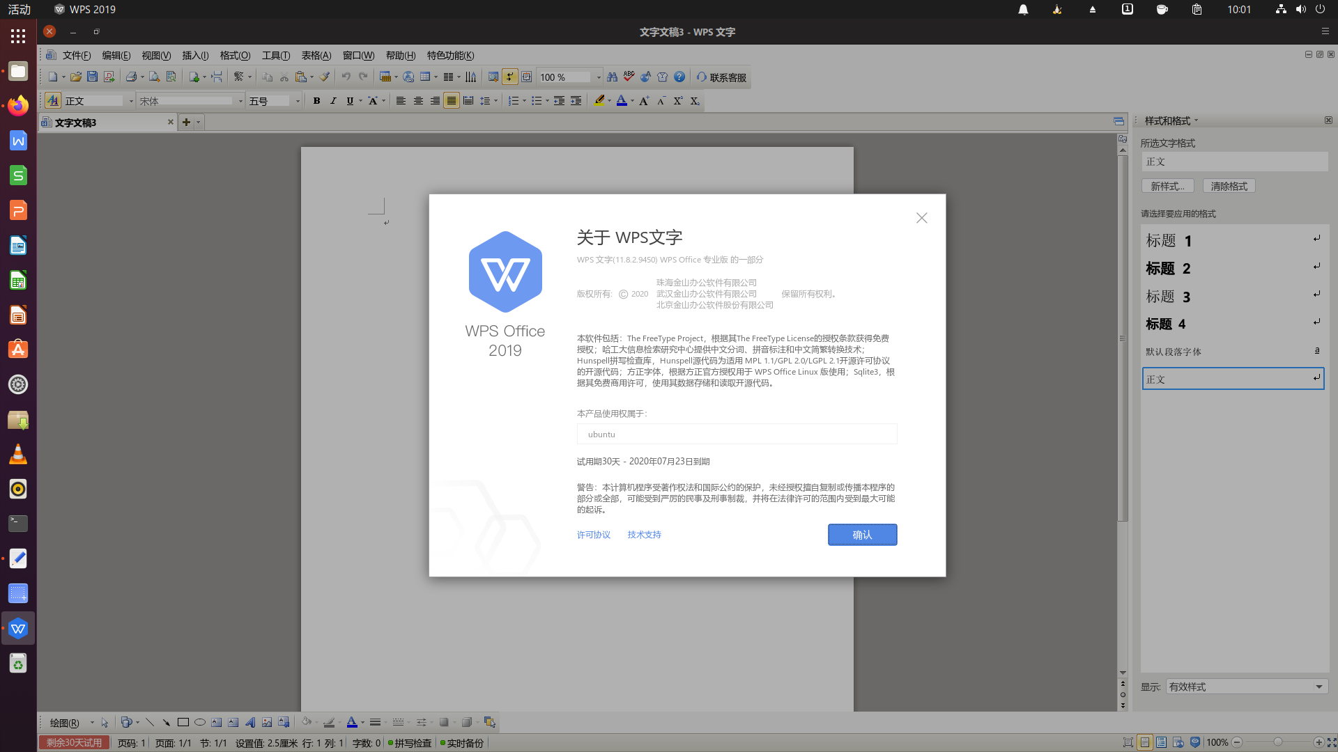
Task: Toggle Bold formatting
Action: [316, 101]
